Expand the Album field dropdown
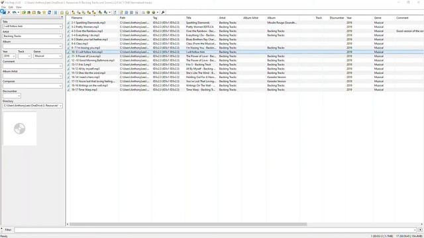Image resolution: width=424 pixels, height=238 pixels. click(x=60, y=46)
